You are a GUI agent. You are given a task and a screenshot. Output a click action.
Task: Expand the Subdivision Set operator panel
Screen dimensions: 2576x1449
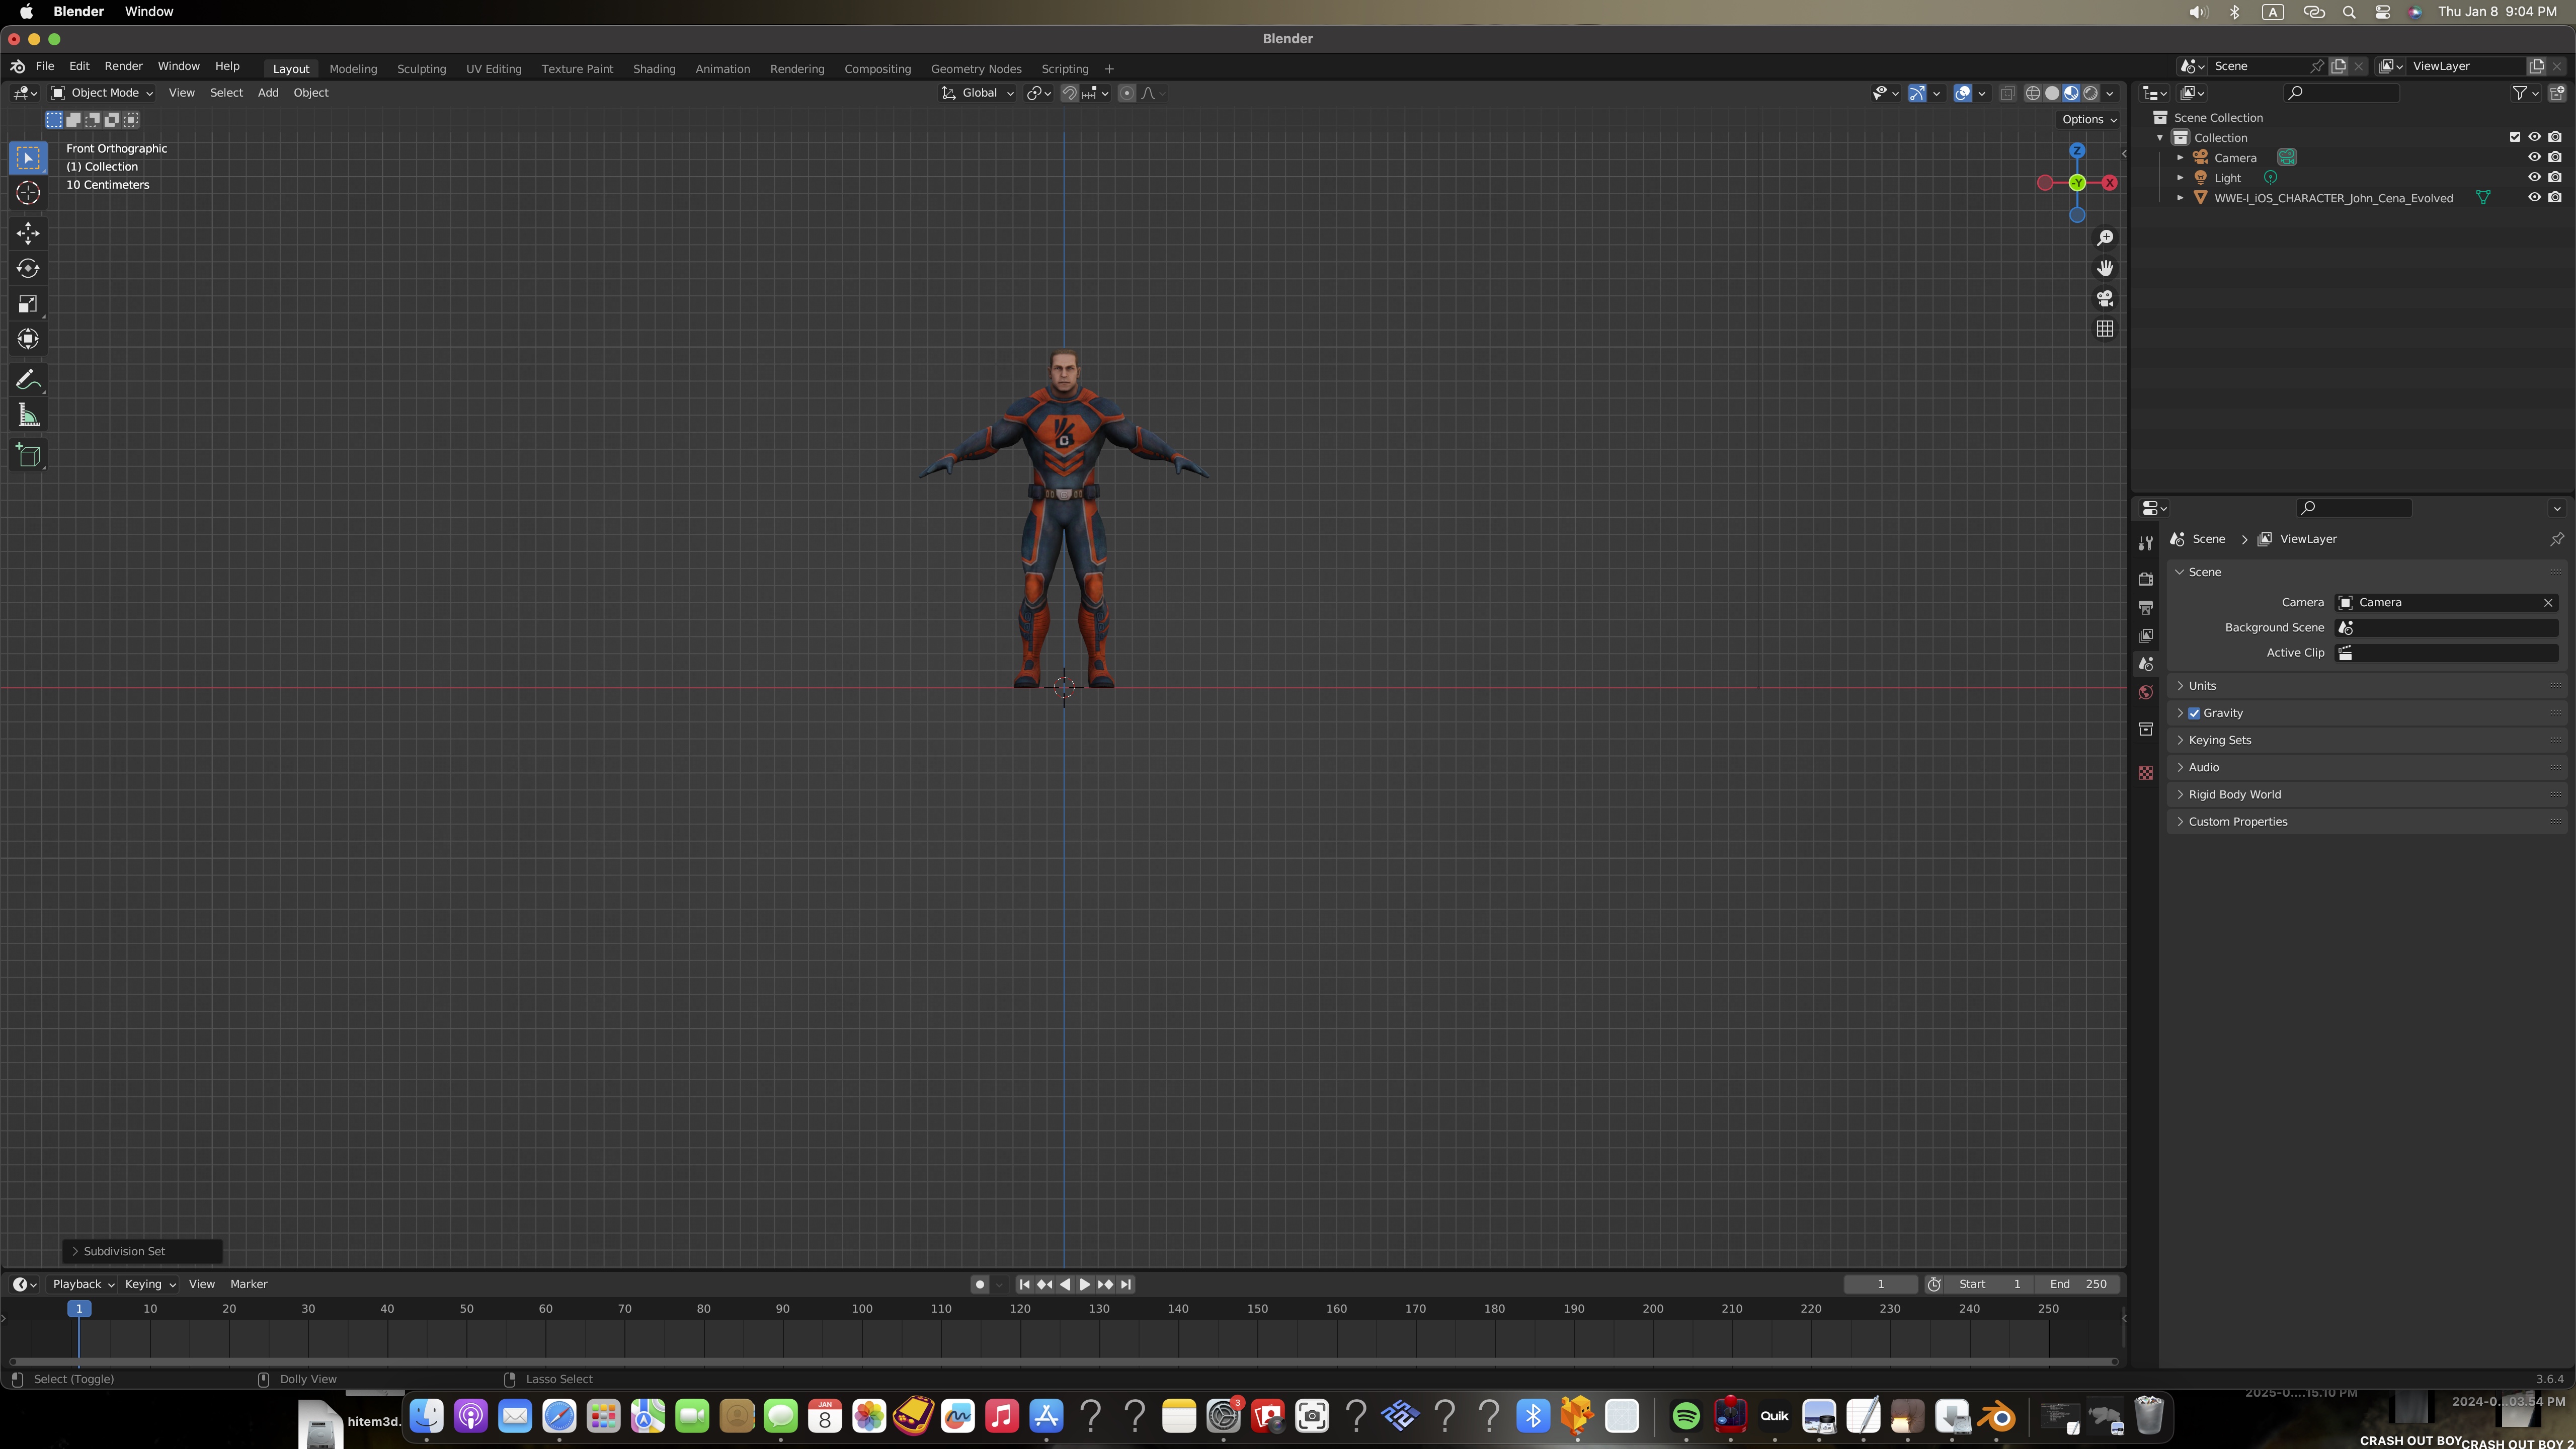pos(142,1251)
